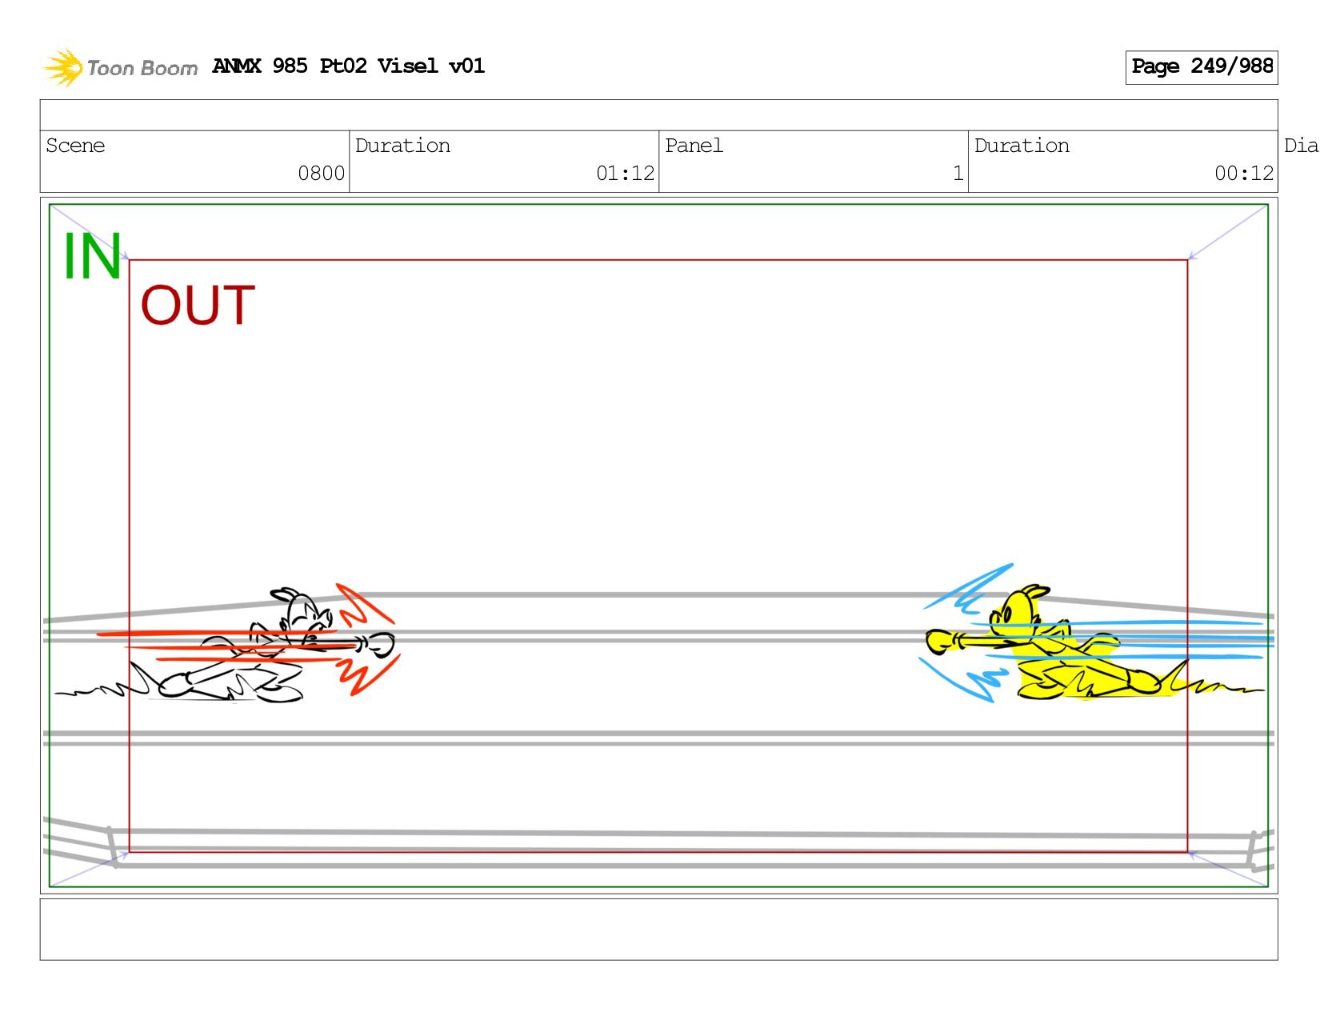Viewport: 1320px width, 1020px height.
Task: Click the Toon Boom logo
Action: 120,67
